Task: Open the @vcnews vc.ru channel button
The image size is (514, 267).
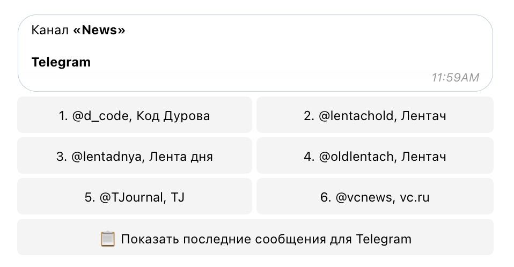Action: pos(375,197)
